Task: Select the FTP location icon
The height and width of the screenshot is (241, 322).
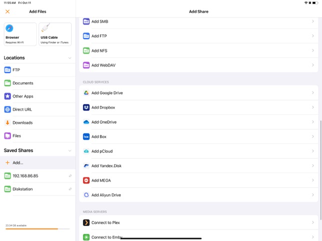Action: click(x=8, y=70)
